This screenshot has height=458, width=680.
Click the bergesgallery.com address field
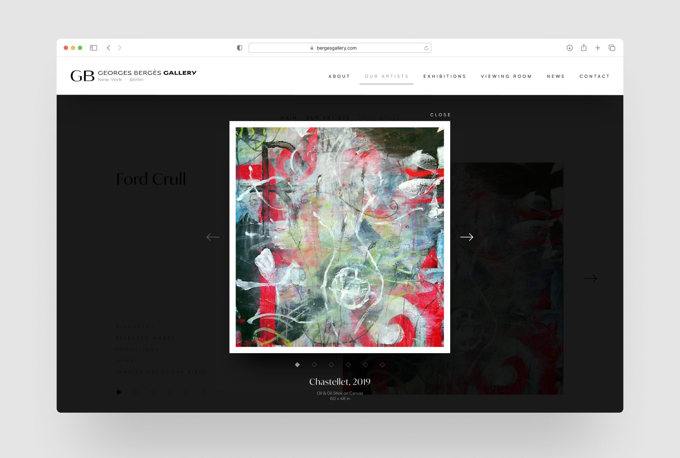point(340,48)
